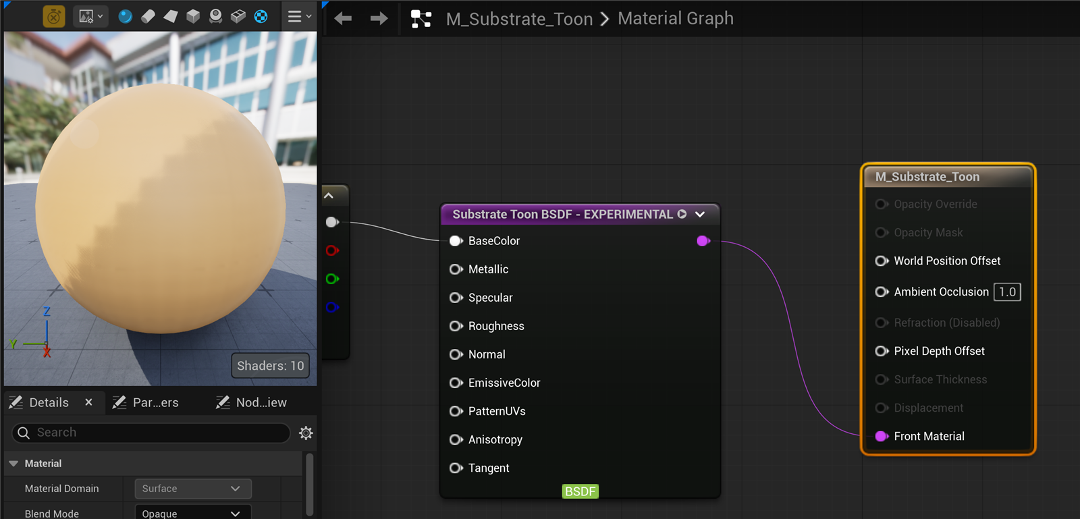Click the material graph node icon

tap(421, 18)
